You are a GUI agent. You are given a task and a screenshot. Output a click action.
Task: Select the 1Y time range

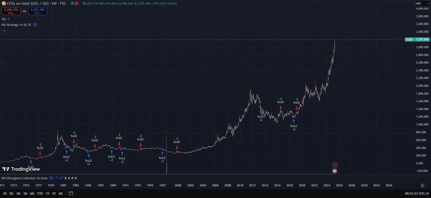click(x=47, y=194)
